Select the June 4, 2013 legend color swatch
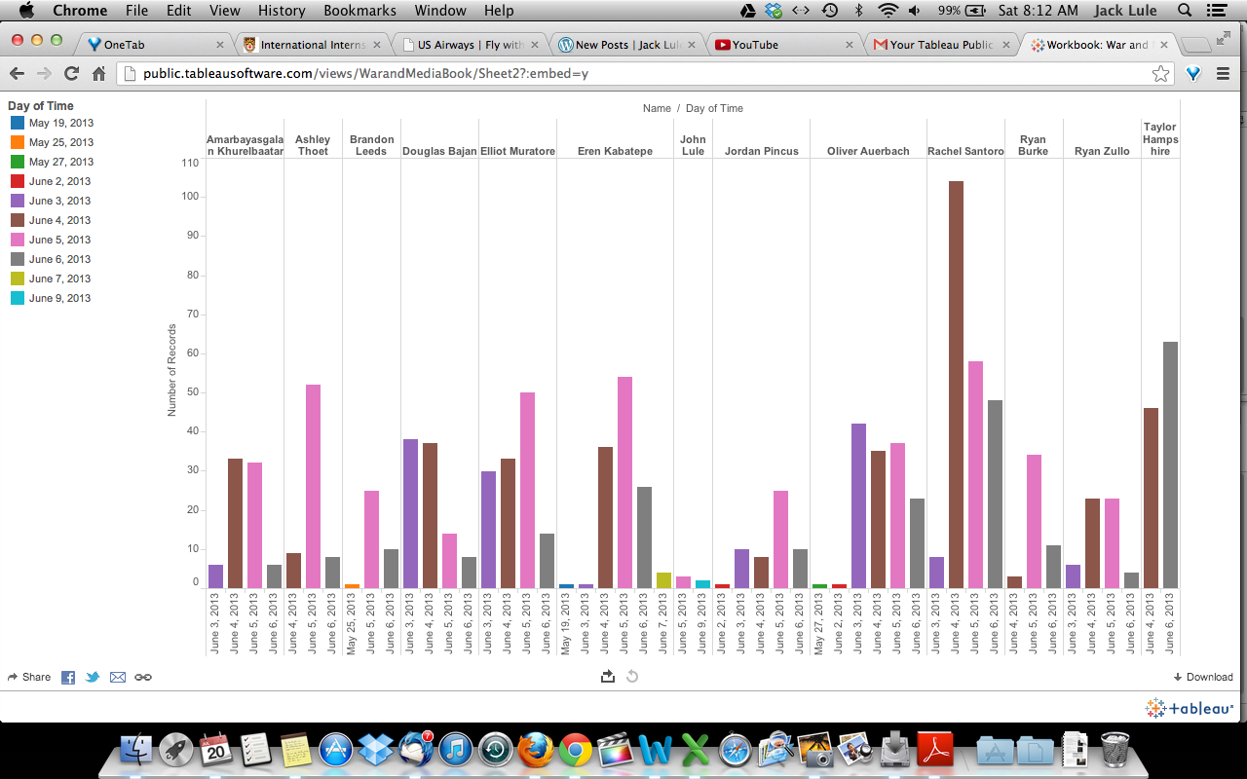This screenshot has height=779, width=1247. [18, 220]
